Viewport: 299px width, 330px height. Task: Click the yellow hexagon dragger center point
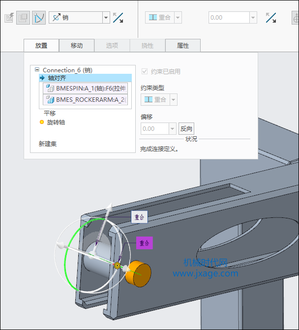pos(118,266)
